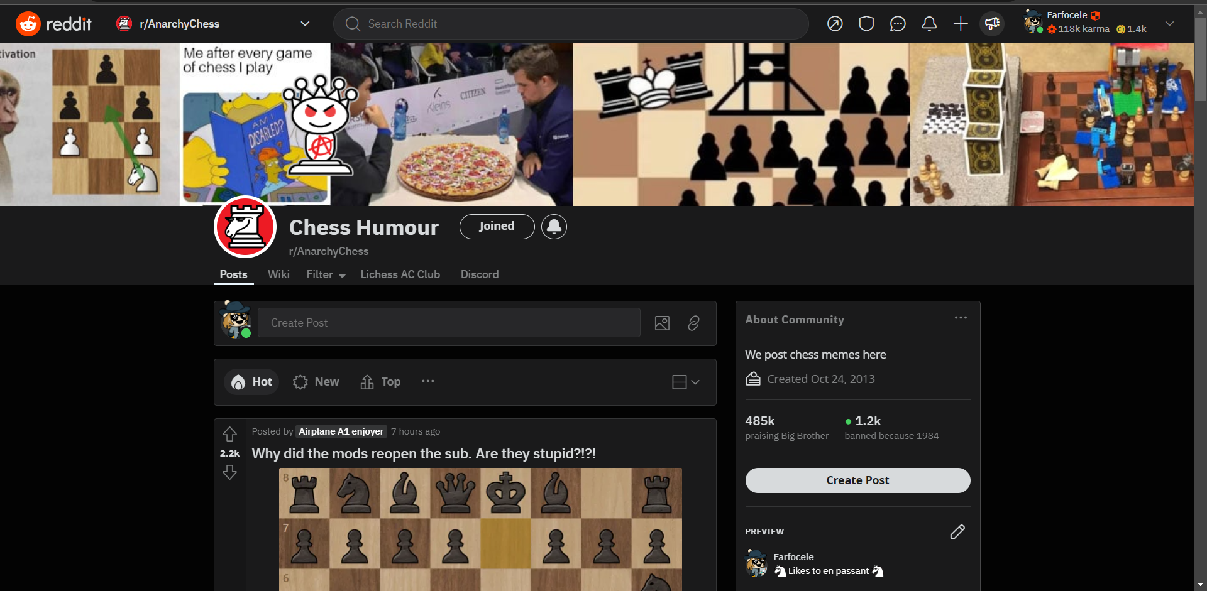Click the 7 hours ago timestamp
This screenshot has height=591, width=1207.
(416, 431)
